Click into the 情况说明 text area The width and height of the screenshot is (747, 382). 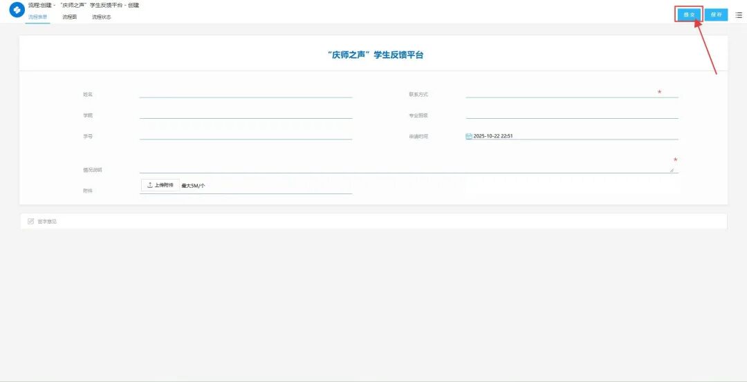(x=409, y=164)
